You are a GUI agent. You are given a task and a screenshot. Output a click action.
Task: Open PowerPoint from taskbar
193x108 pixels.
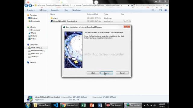(92, 105)
